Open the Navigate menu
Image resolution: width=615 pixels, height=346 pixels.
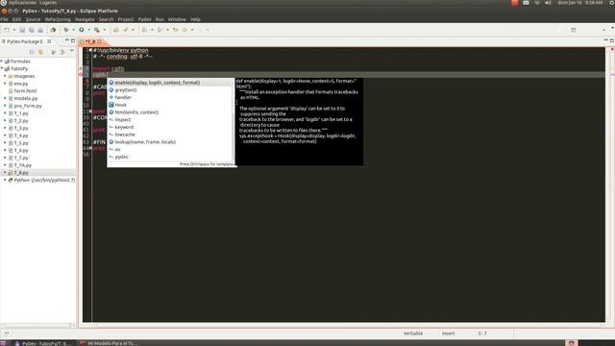click(85, 19)
